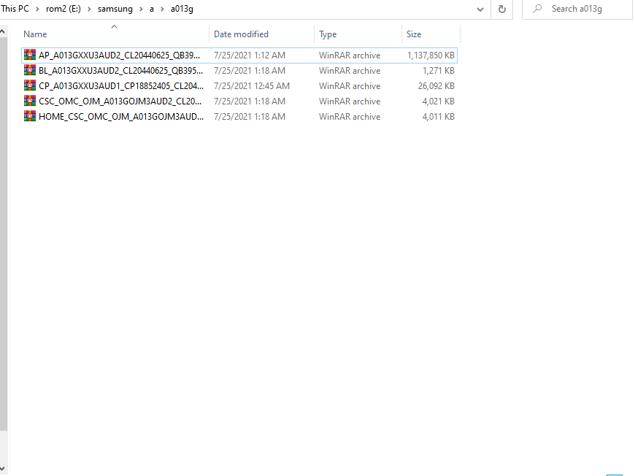Click a013g in the address path
Image resolution: width=635 pixels, height=476 pixels.
coord(182,9)
